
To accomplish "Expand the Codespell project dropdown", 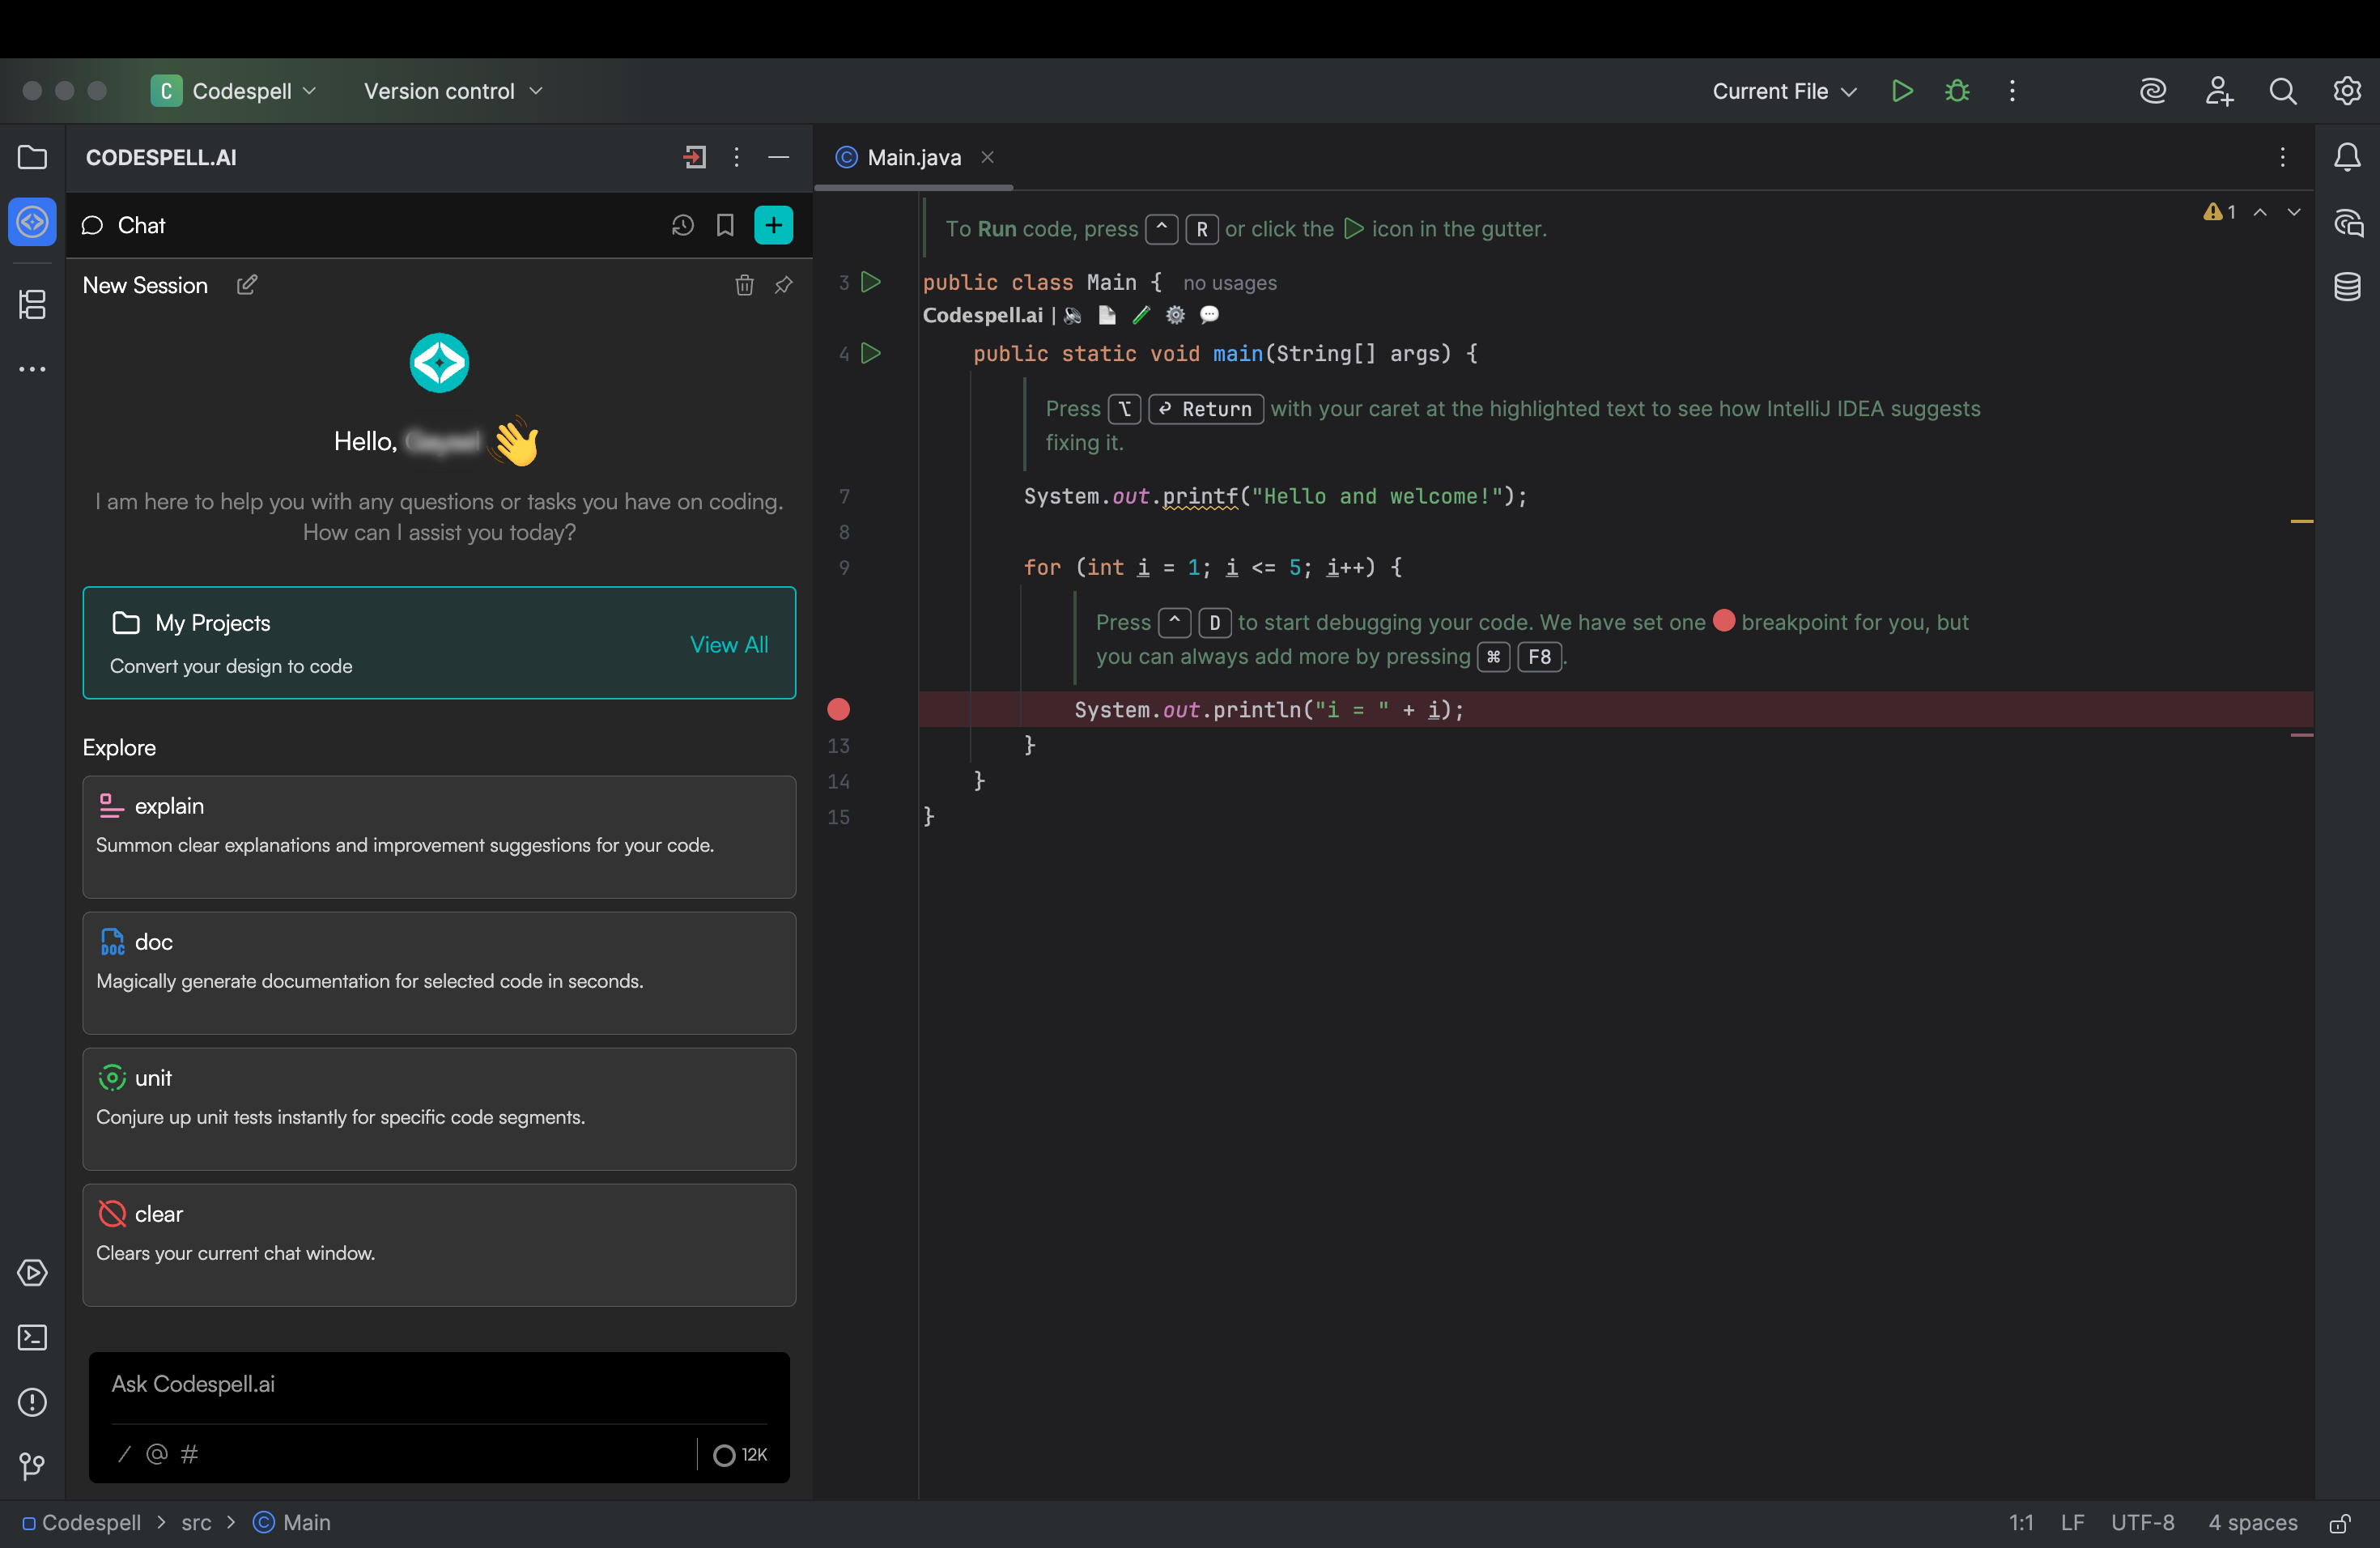I will 235,91.
